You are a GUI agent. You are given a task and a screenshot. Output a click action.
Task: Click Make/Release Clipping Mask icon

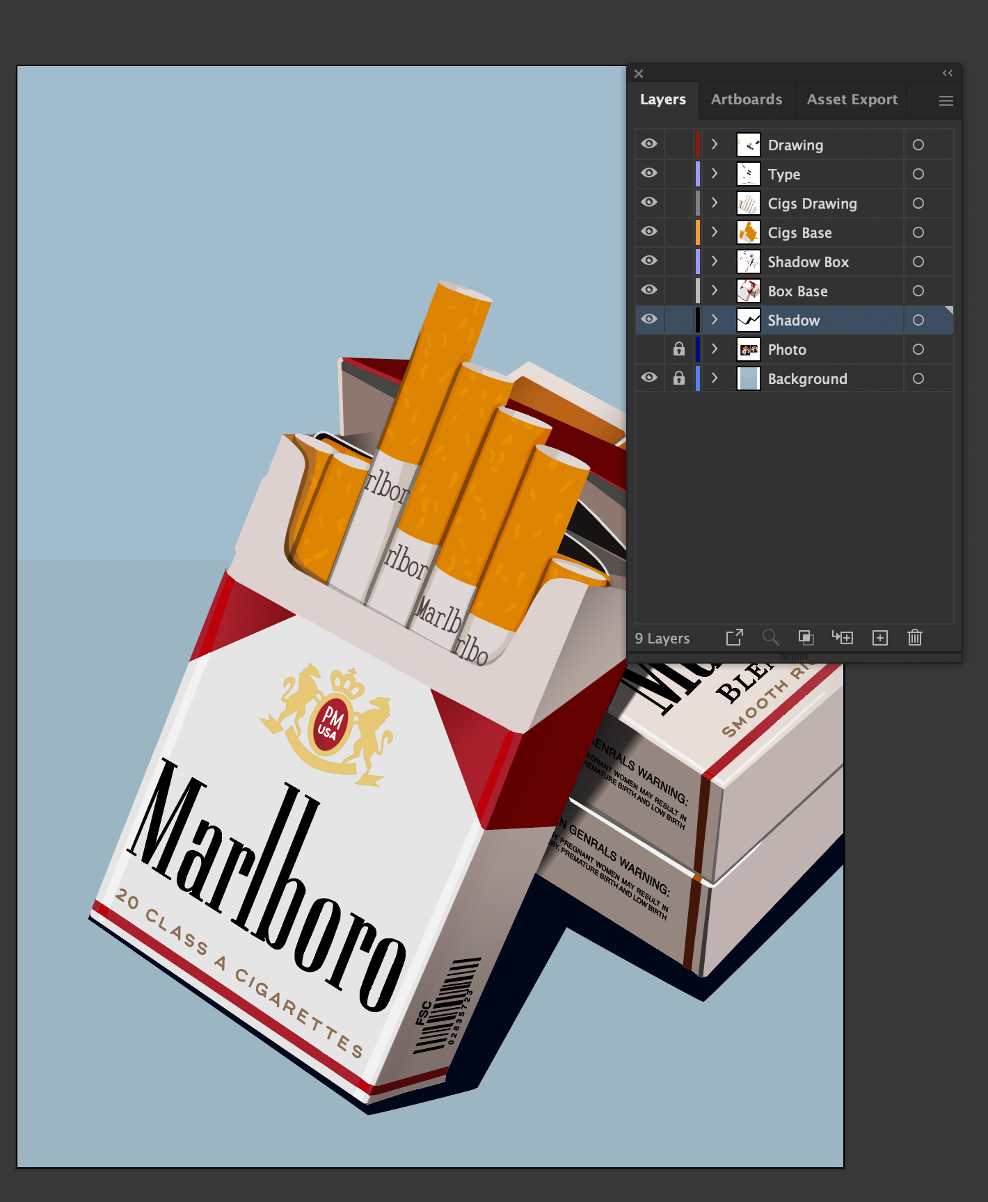point(806,637)
